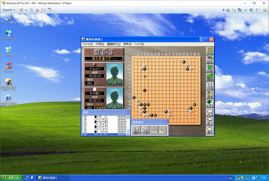Screen dimensions: 269x181
Task: Pause the virtual machine
Action: tap(21, 10)
